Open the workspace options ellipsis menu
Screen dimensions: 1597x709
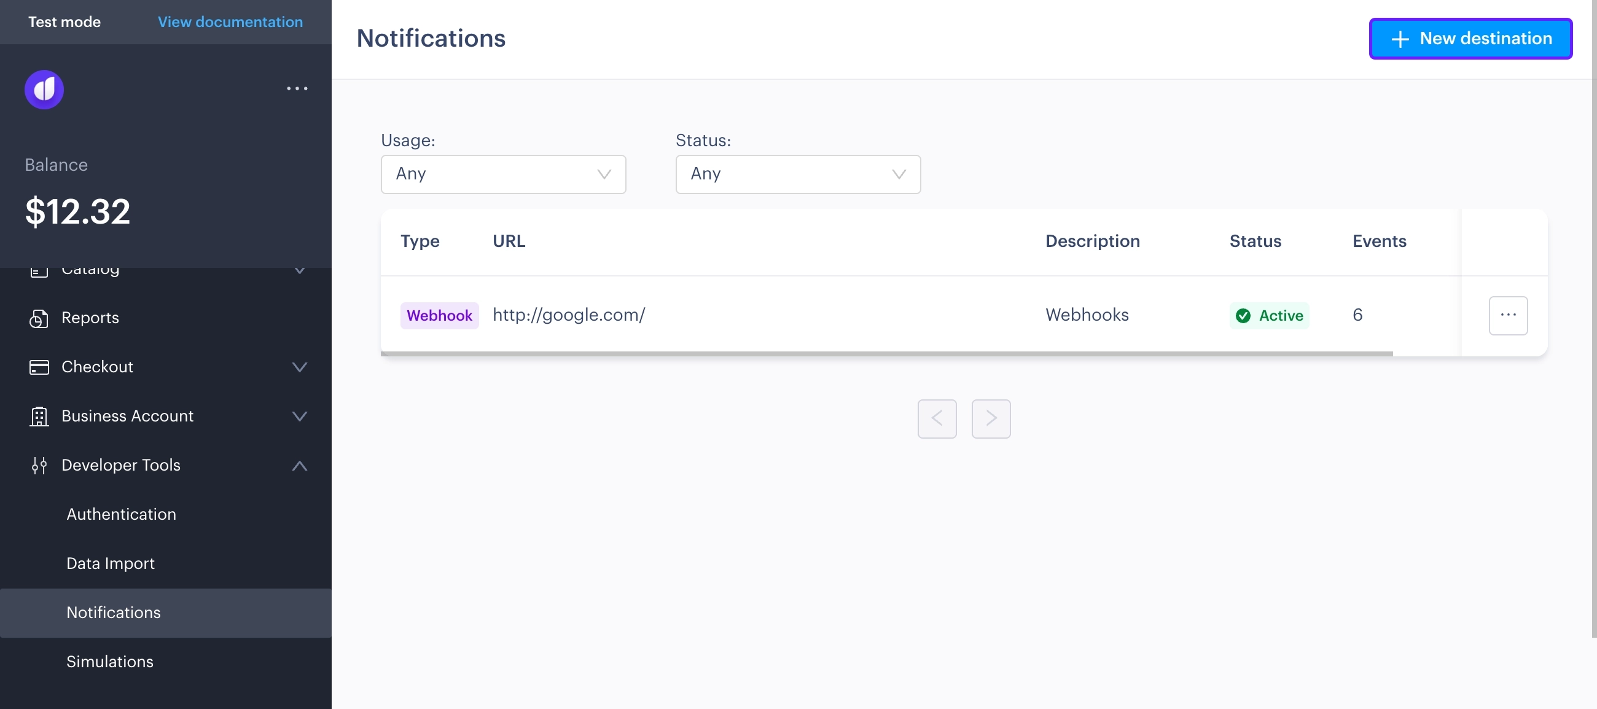(297, 88)
